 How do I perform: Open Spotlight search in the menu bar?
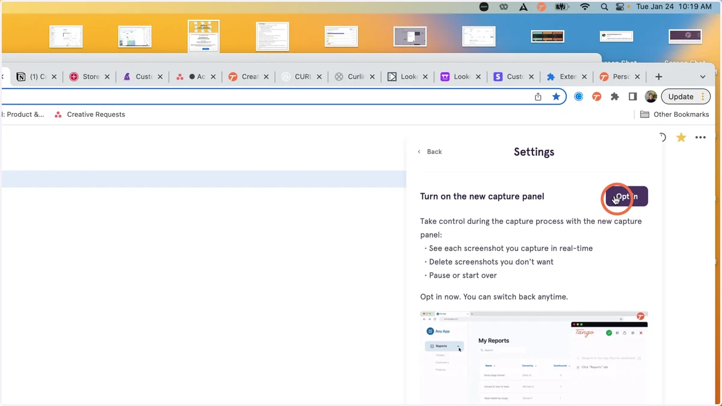coord(604,7)
